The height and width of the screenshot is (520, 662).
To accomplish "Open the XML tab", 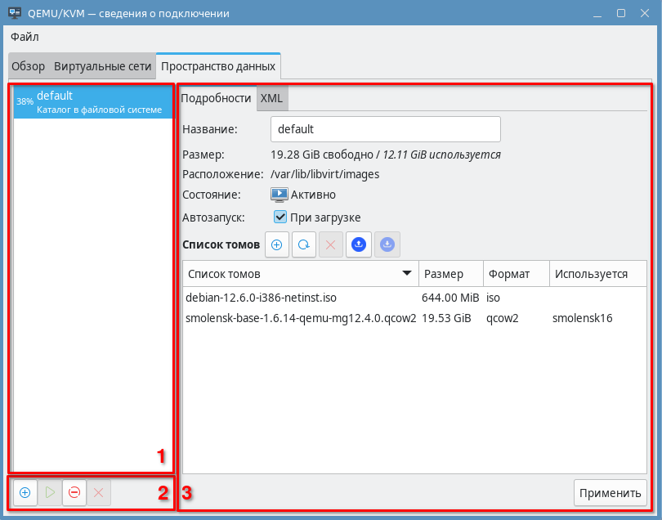I will 271,98.
